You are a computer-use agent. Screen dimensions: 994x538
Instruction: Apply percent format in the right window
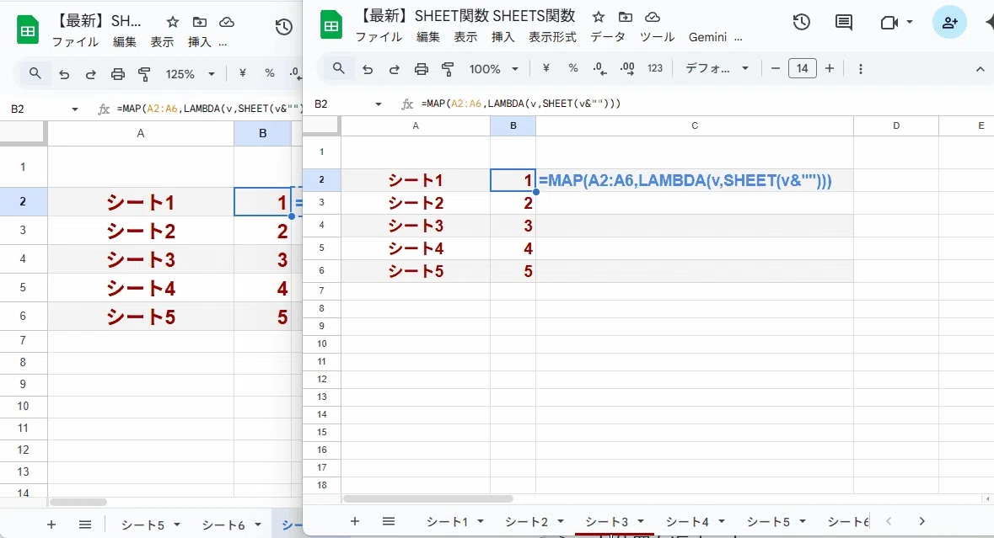pyautogui.click(x=573, y=68)
